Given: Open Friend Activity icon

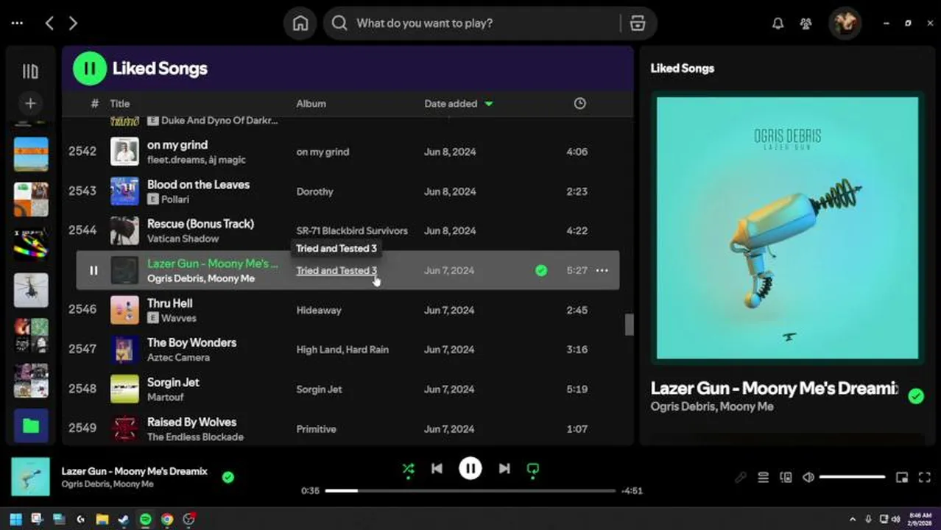Looking at the screenshot, I should (x=806, y=24).
